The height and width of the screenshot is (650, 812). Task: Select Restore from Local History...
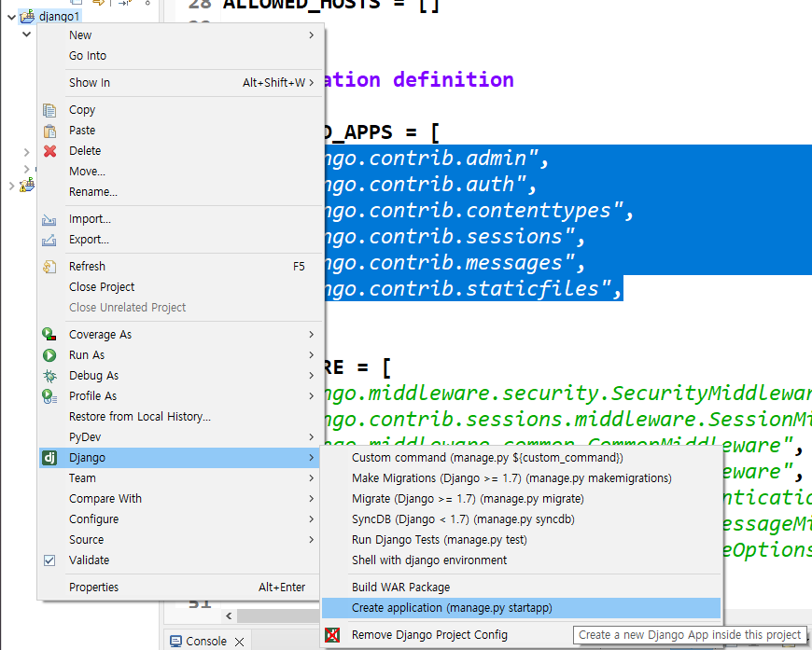[x=179, y=417]
